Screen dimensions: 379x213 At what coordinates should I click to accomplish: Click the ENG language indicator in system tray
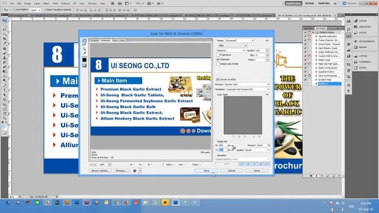pos(351,206)
